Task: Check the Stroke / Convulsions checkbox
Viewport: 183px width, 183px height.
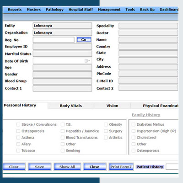Action: tap(18, 124)
